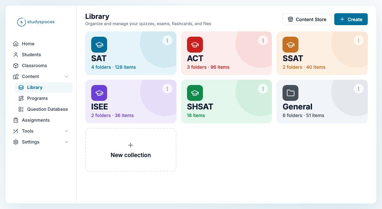Click the SHSAT graduation cap icon
The width and height of the screenshot is (382, 209).
(x=195, y=93)
